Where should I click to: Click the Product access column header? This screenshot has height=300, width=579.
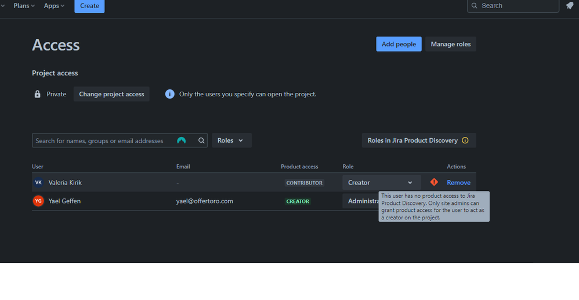click(x=299, y=167)
